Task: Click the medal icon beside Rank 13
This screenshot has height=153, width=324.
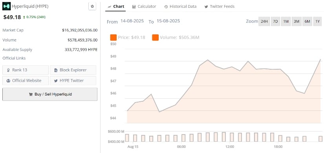Action: coord(9,70)
